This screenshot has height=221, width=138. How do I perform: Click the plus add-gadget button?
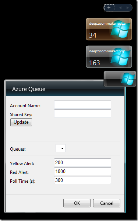tap(109, 8)
